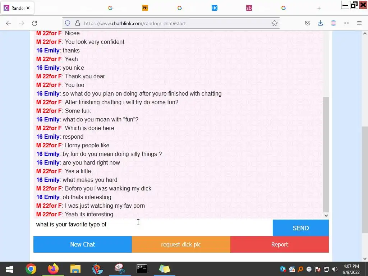
Task: Open the Firefox hamburger application menu
Action: (359, 23)
